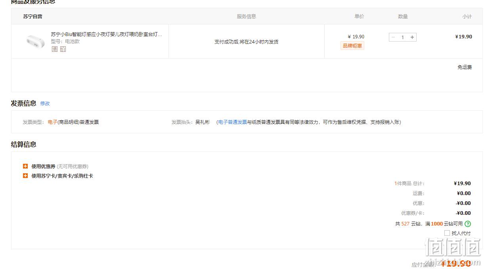
Task: Expand the 使用优惠券 coupon section
Action: pos(25,166)
